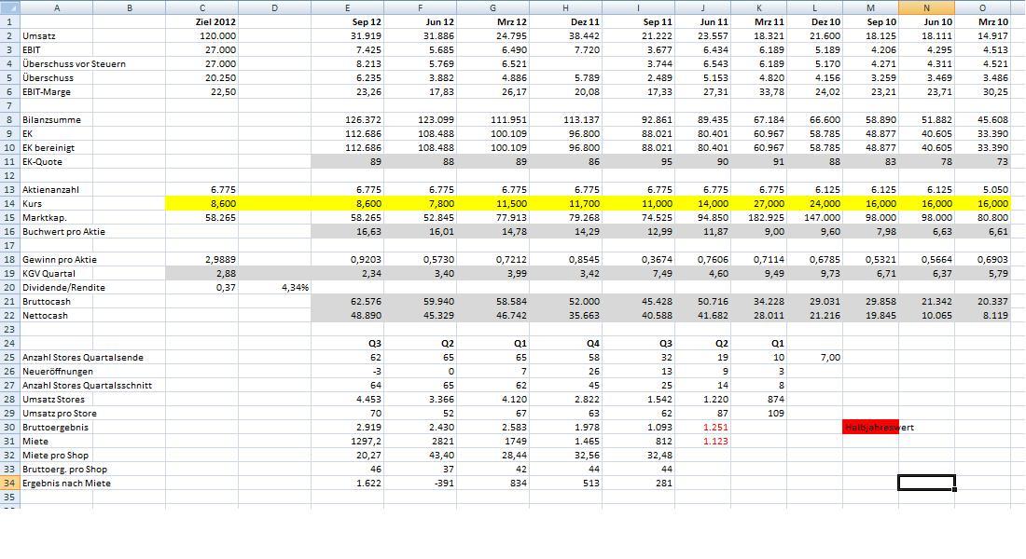Click the negative result cell -391
Image resolution: width=1026 pixels, height=559 pixels.
click(420, 484)
